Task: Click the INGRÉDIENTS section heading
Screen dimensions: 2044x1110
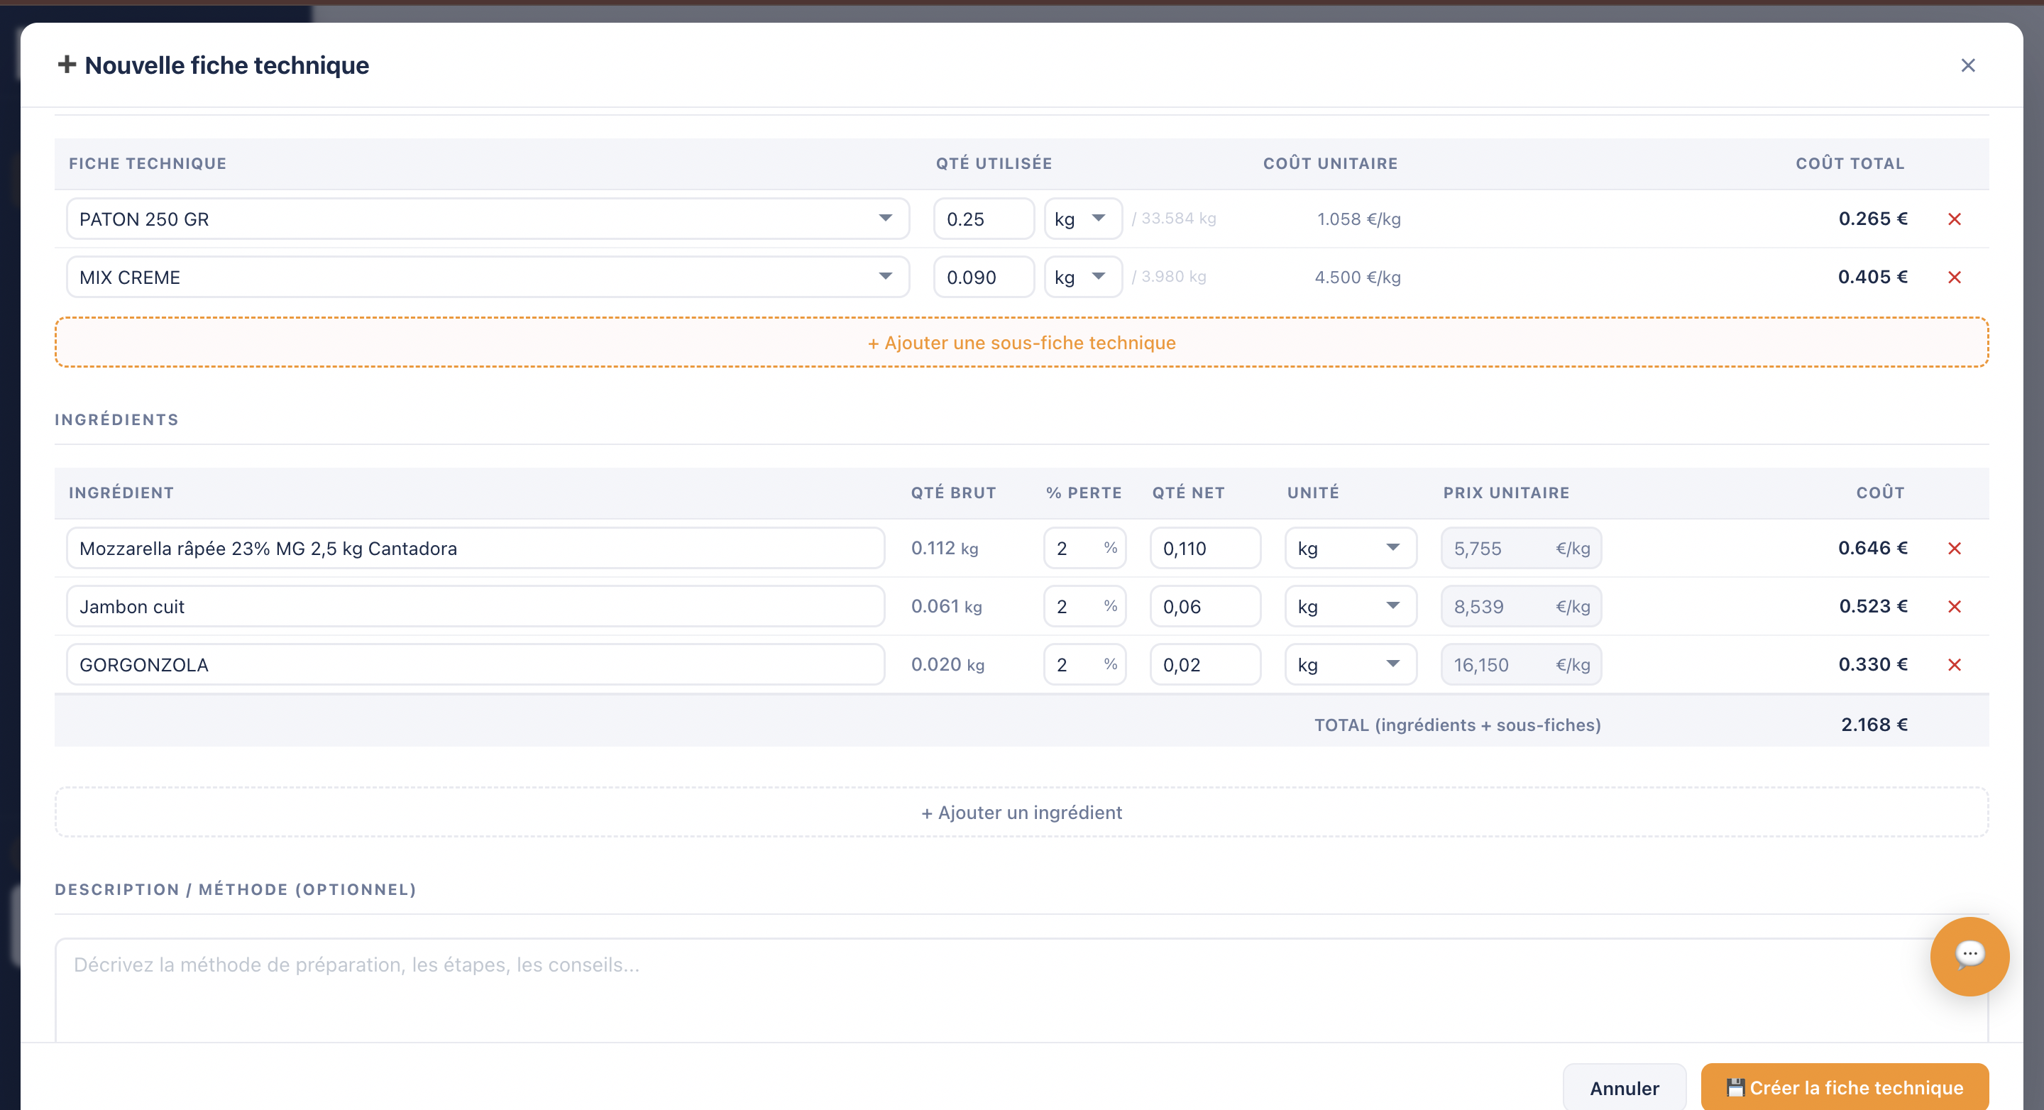Action: 116,419
